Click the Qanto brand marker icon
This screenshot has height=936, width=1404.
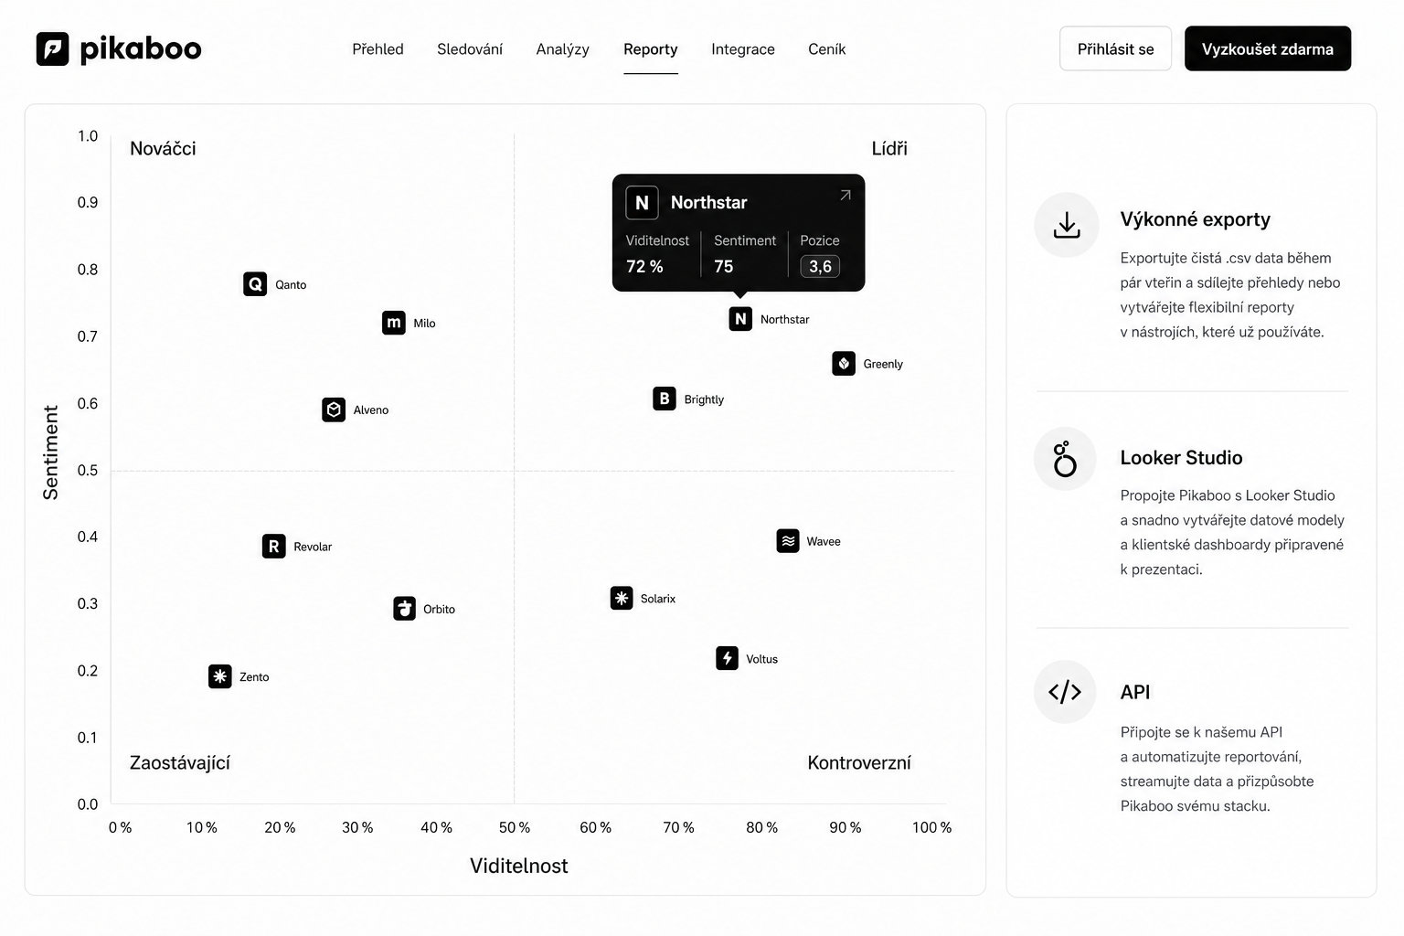tap(255, 284)
